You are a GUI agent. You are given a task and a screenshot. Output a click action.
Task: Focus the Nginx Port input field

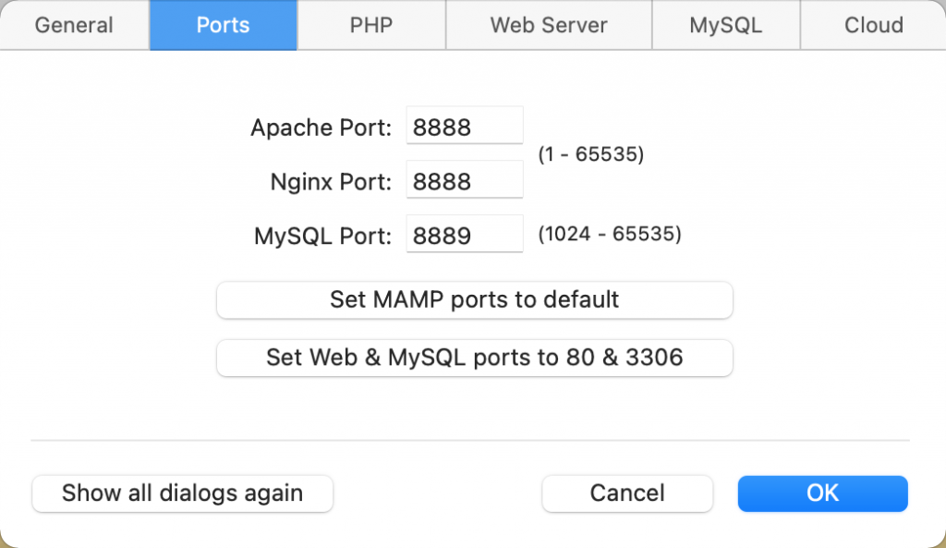pos(465,181)
